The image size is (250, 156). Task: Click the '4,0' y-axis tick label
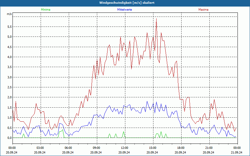(10, 57)
